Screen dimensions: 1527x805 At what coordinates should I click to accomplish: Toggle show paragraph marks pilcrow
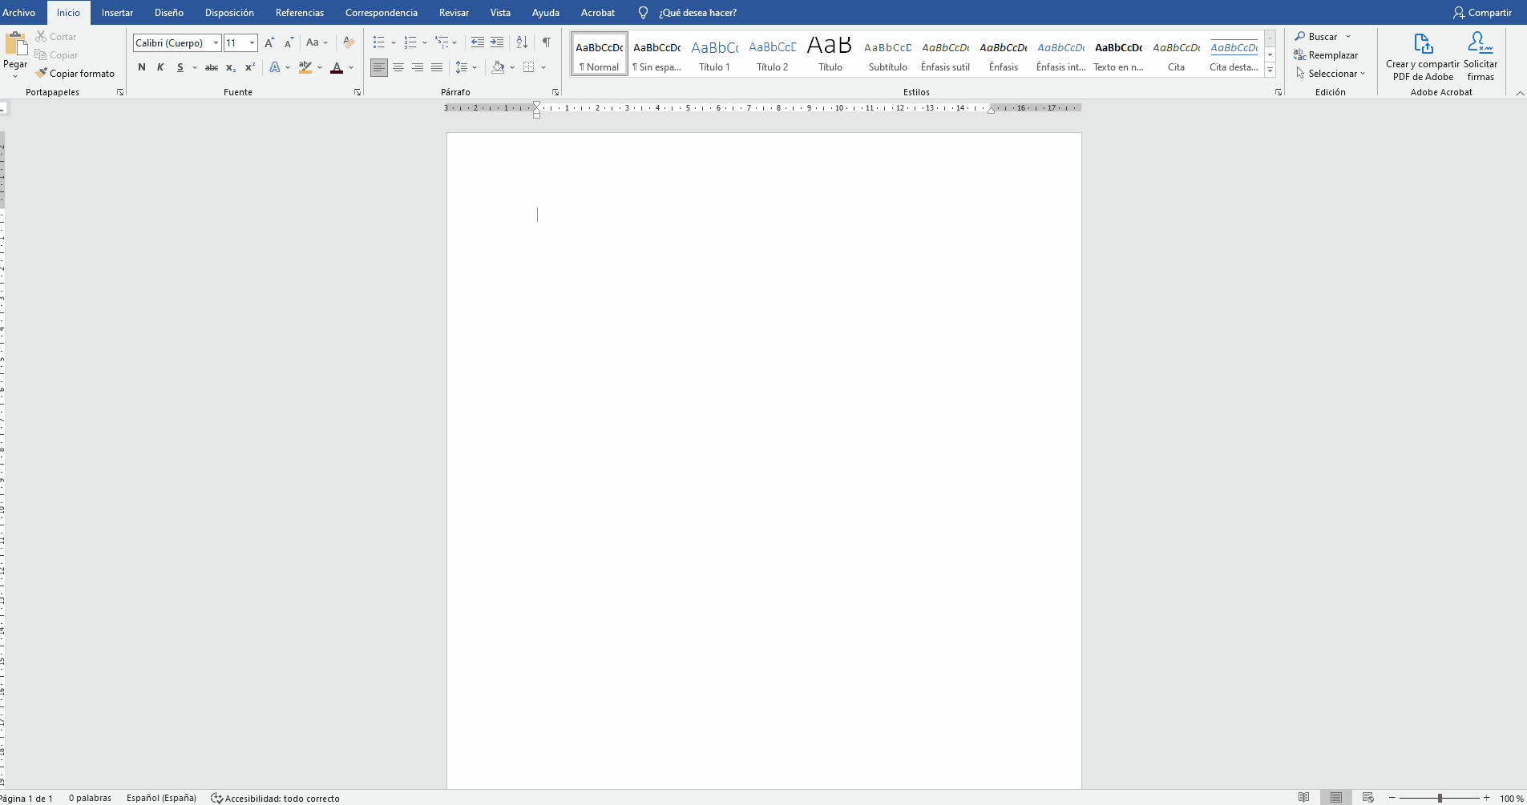pyautogui.click(x=546, y=42)
